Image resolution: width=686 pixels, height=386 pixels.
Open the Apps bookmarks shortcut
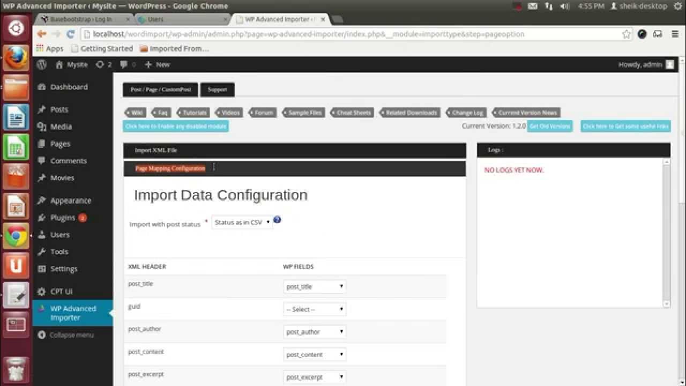[50, 48]
